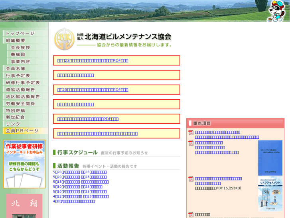Viewport: 290px width, 218px height.
Task: Open 道協活動報告 in sidebar
Action: [26, 90]
